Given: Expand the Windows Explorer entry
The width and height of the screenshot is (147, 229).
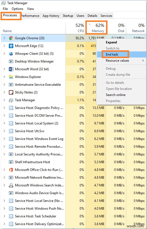Looking at the screenshot, I should tap(4, 77).
